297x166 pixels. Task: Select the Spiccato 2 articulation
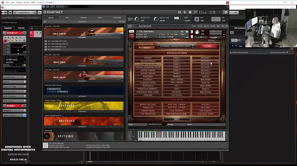(205, 61)
